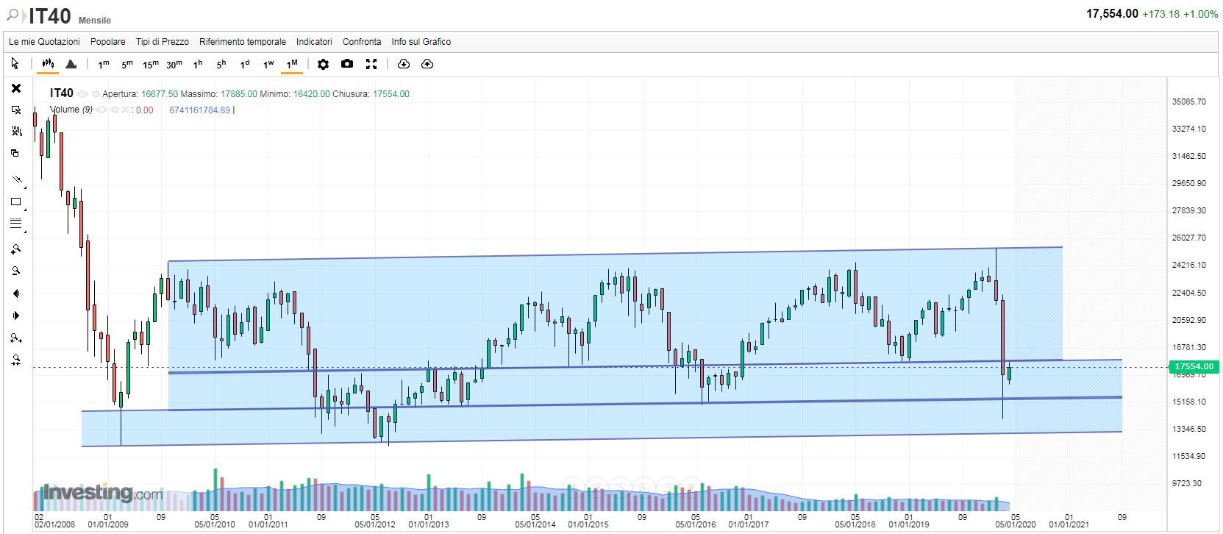Set timeframe to 5 hours
Screen dimensions: 1223x534
pyautogui.click(x=221, y=64)
